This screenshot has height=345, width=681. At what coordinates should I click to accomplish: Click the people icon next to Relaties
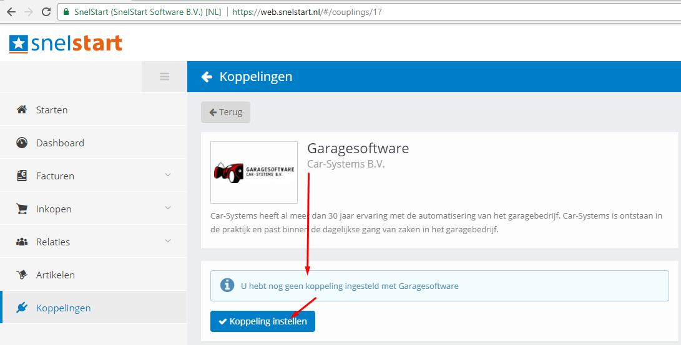click(22, 242)
